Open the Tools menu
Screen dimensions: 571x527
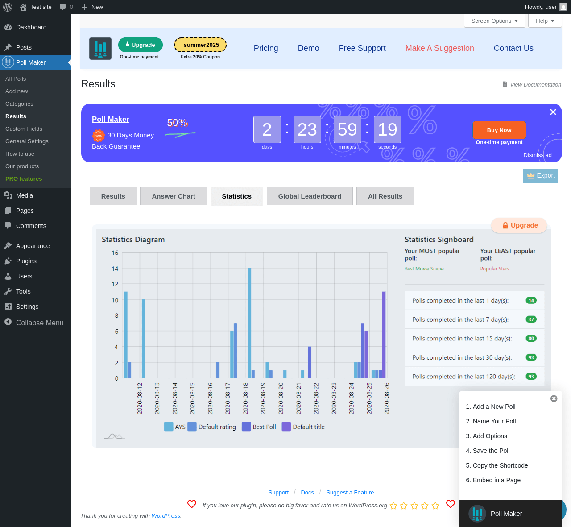pyautogui.click(x=36, y=291)
